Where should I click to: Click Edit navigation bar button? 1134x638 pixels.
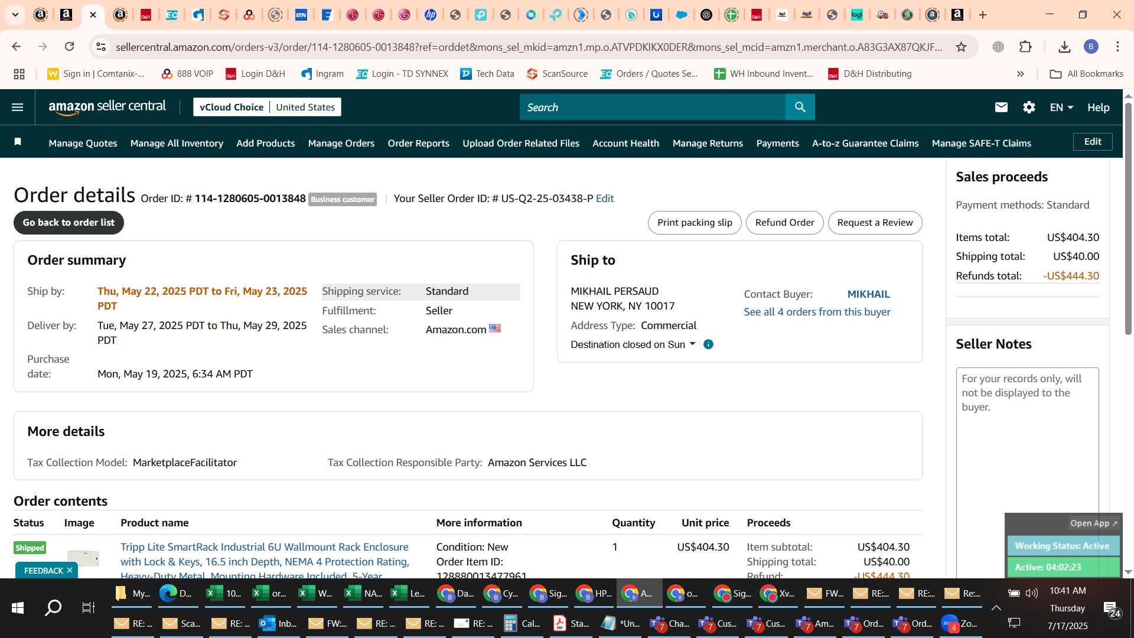[1093, 142]
